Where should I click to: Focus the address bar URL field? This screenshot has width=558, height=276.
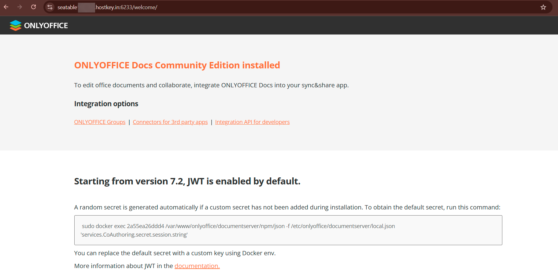click(x=245, y=7)
